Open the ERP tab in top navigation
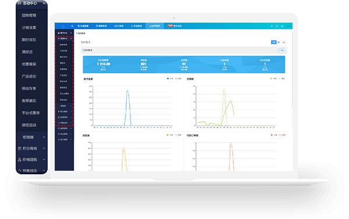The image size is (349, 219). click(174, 26)
